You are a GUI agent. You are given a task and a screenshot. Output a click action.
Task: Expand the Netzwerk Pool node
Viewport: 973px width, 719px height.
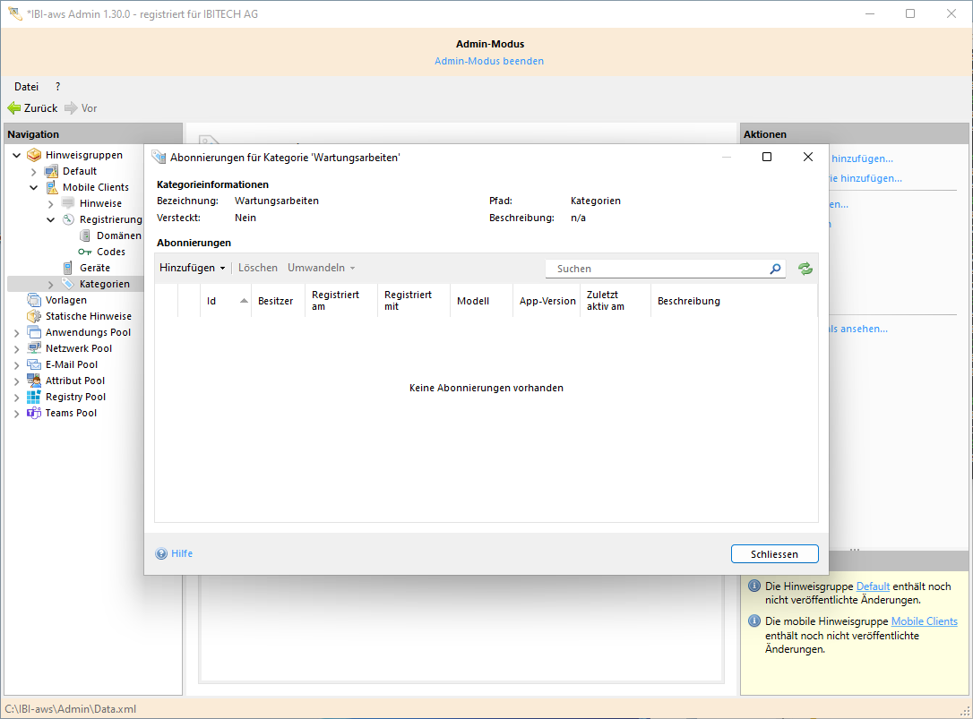tap(17, 349)
